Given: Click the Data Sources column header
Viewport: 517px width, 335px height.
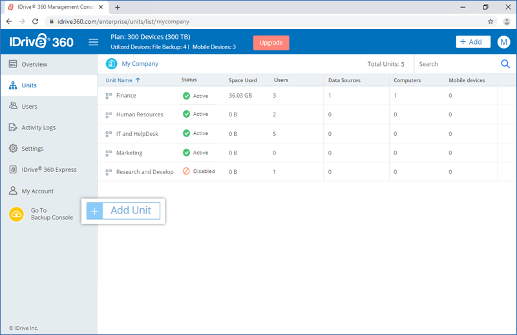Looking at the screenshot, I should tap(344, 80).
